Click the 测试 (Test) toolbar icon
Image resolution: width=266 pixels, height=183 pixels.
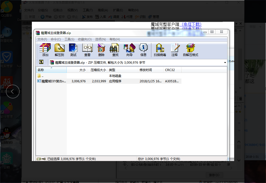[73, 50]
